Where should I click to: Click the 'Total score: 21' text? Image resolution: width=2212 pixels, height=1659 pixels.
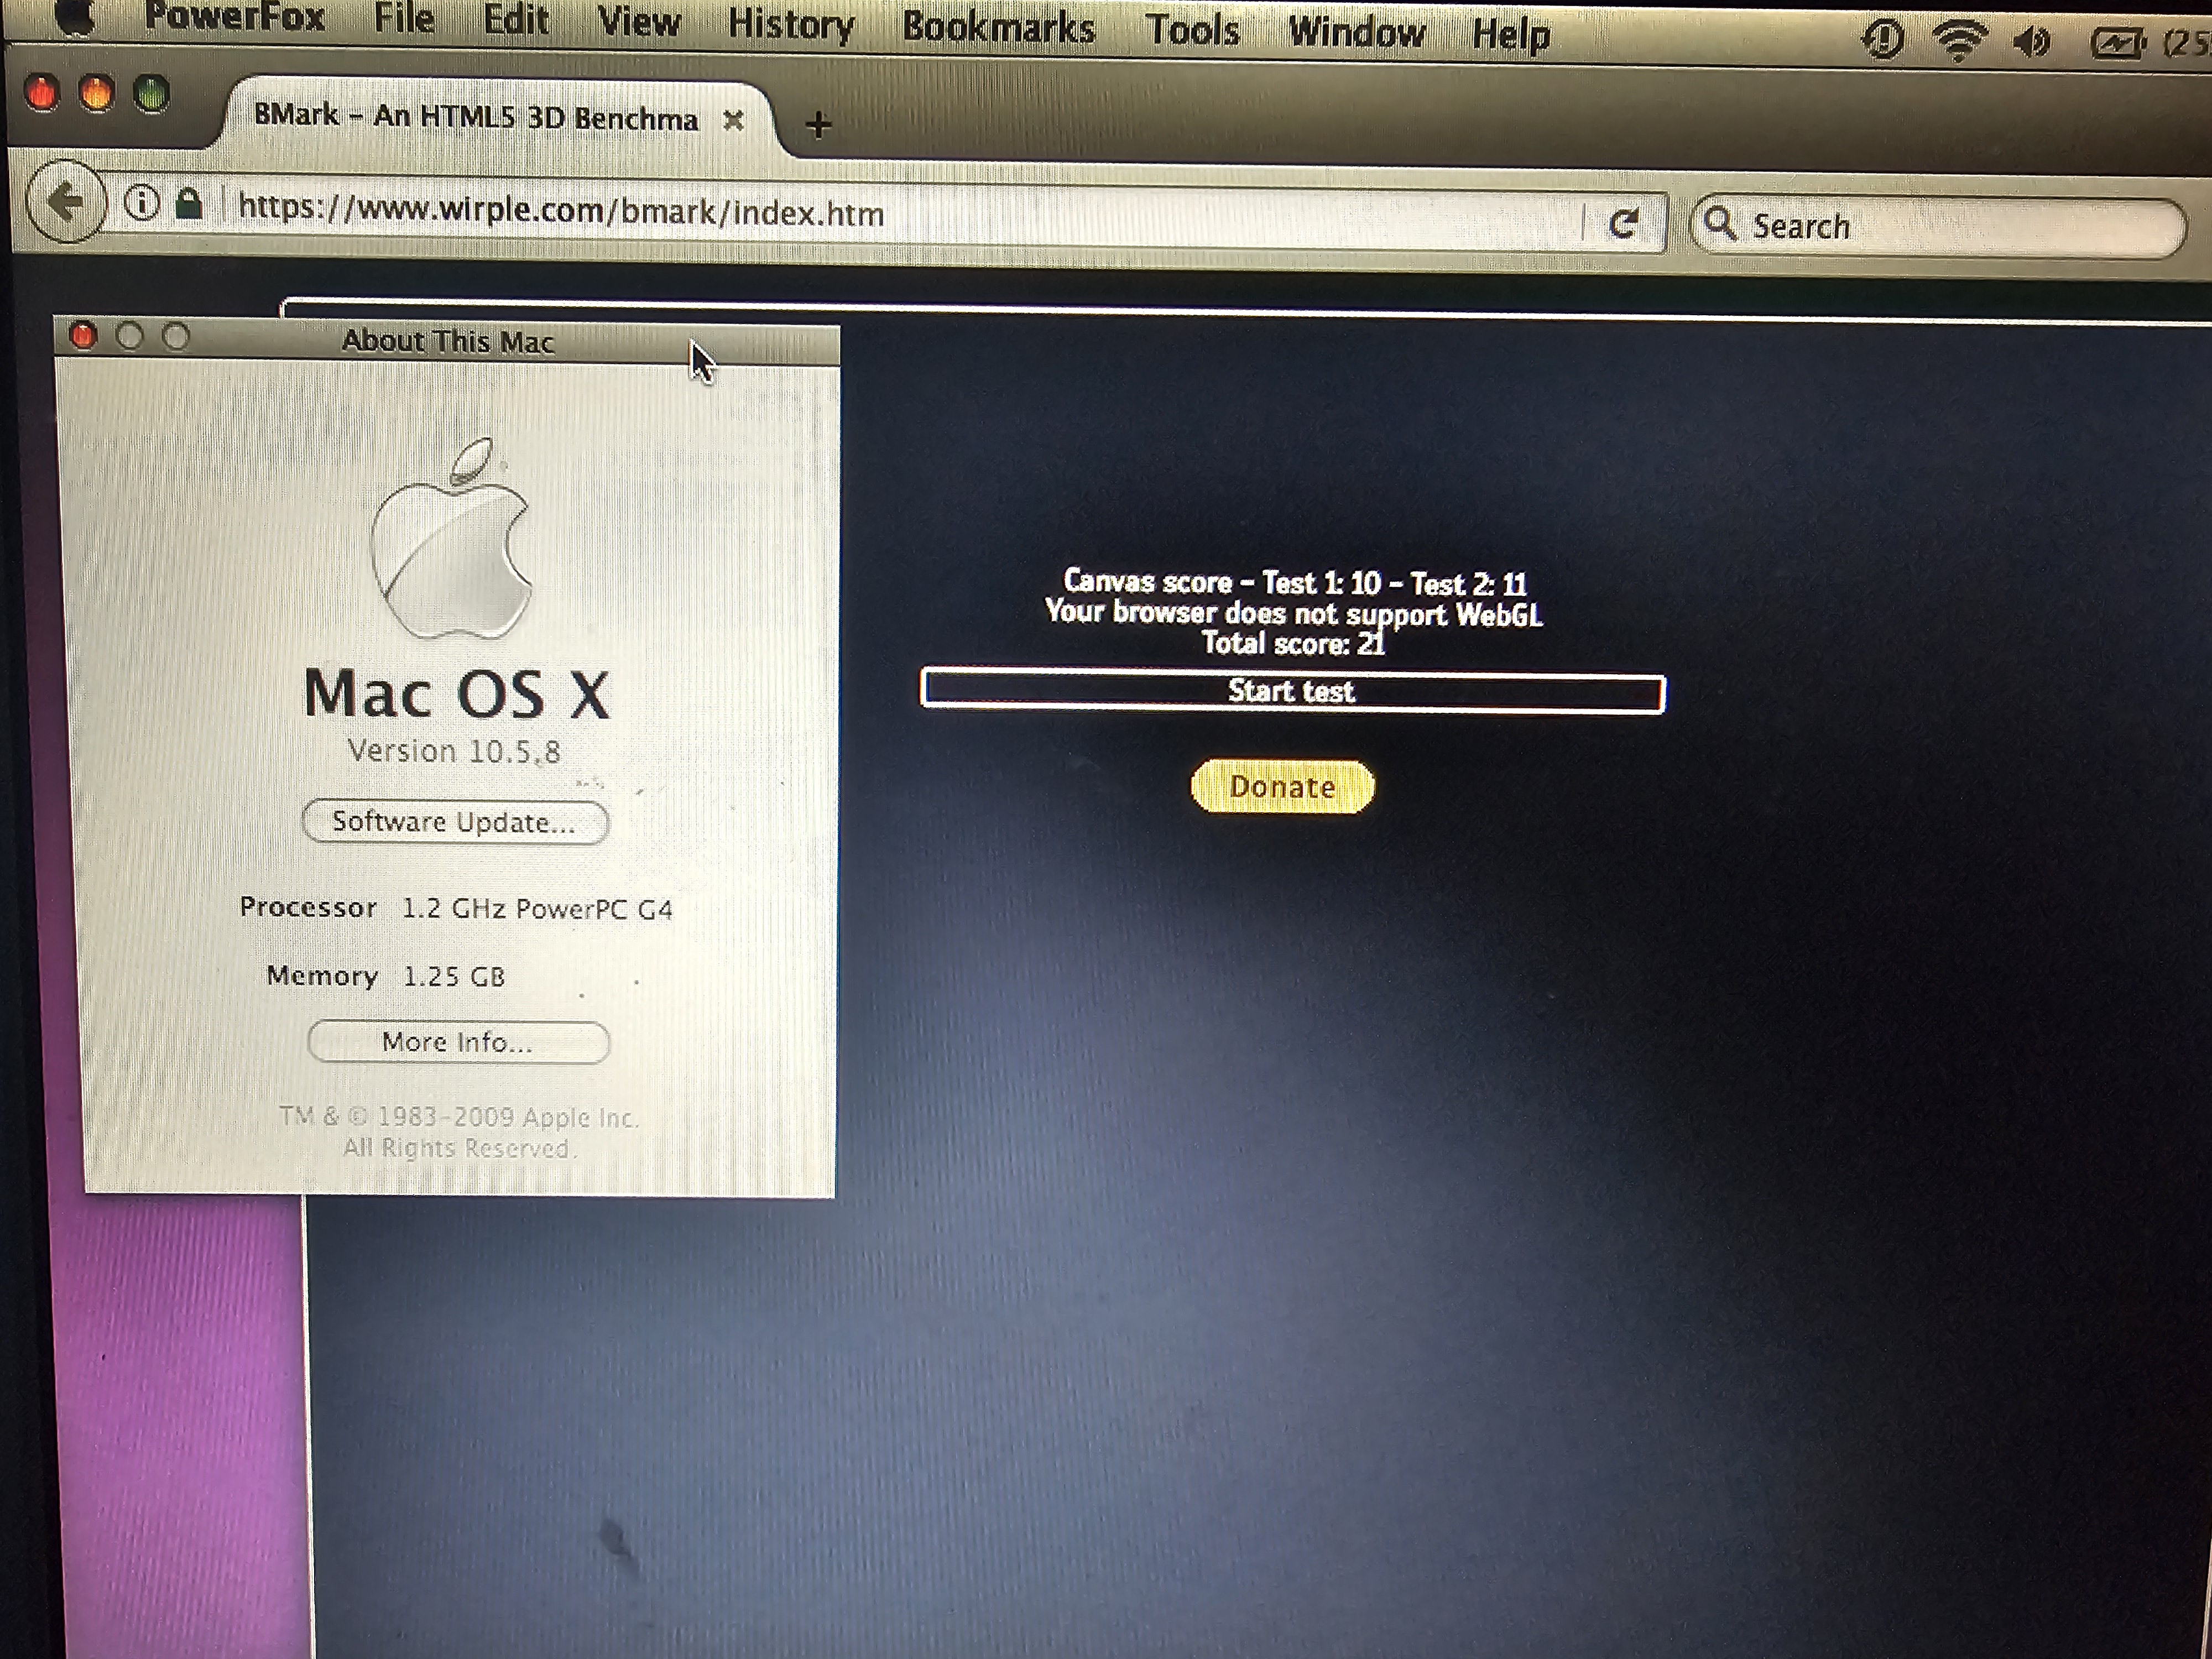[x=1293, y=643]
